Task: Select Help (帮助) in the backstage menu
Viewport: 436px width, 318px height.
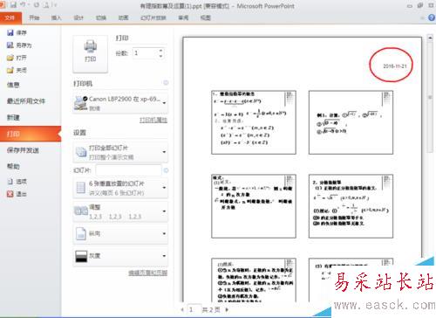Action: [13, 167]
